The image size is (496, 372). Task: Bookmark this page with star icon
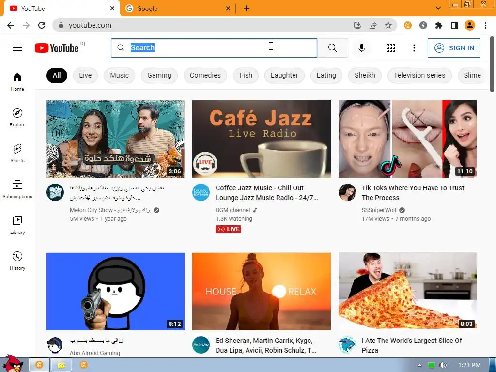tap(388, 25)
